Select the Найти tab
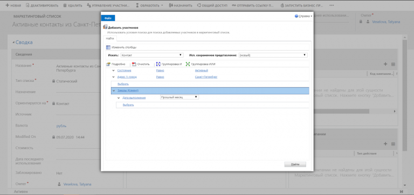 point(110,39)
